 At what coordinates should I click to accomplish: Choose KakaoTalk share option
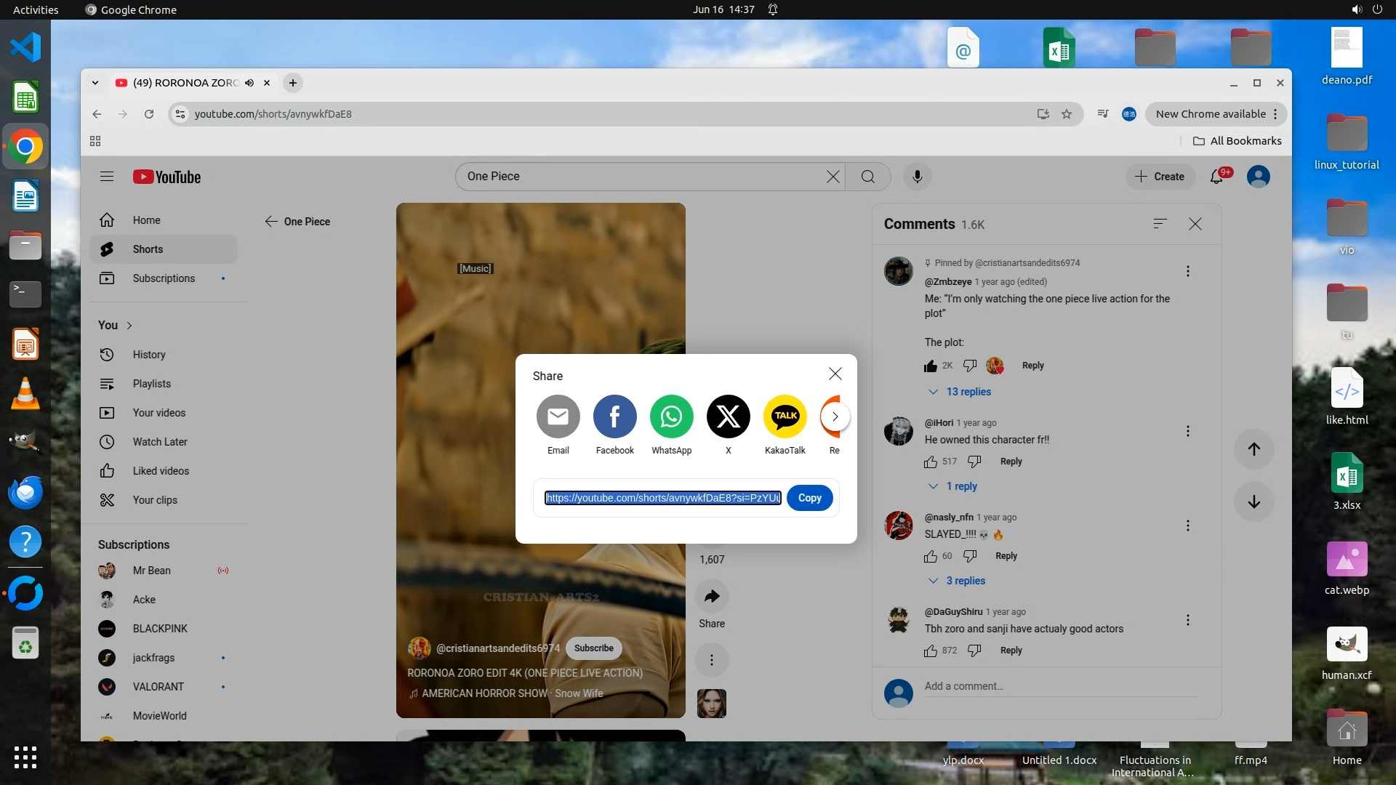tap(785, 416)
